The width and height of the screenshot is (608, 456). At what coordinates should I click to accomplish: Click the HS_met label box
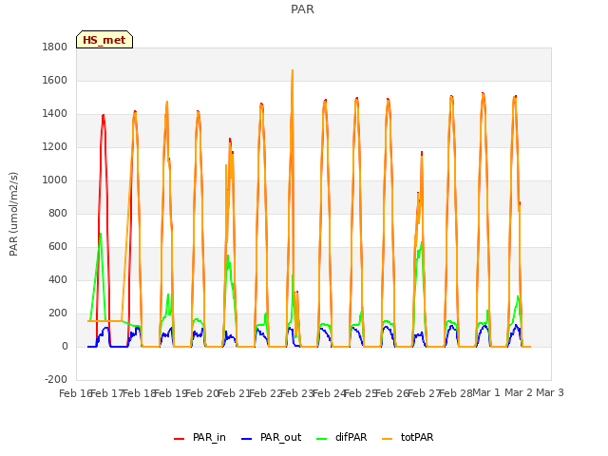104,40
